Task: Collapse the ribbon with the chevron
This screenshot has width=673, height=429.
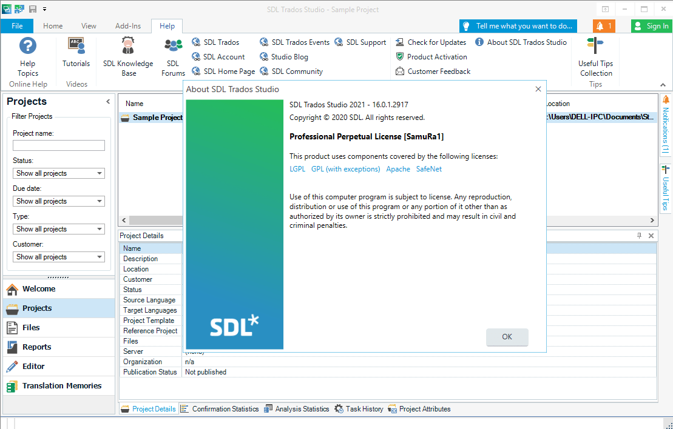Action: pyautogui.click(x=663, y=84)
